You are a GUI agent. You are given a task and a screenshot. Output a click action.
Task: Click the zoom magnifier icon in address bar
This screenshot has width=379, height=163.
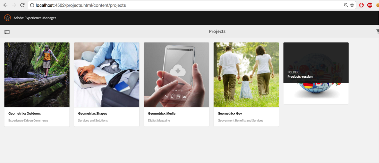click(346, 5)
